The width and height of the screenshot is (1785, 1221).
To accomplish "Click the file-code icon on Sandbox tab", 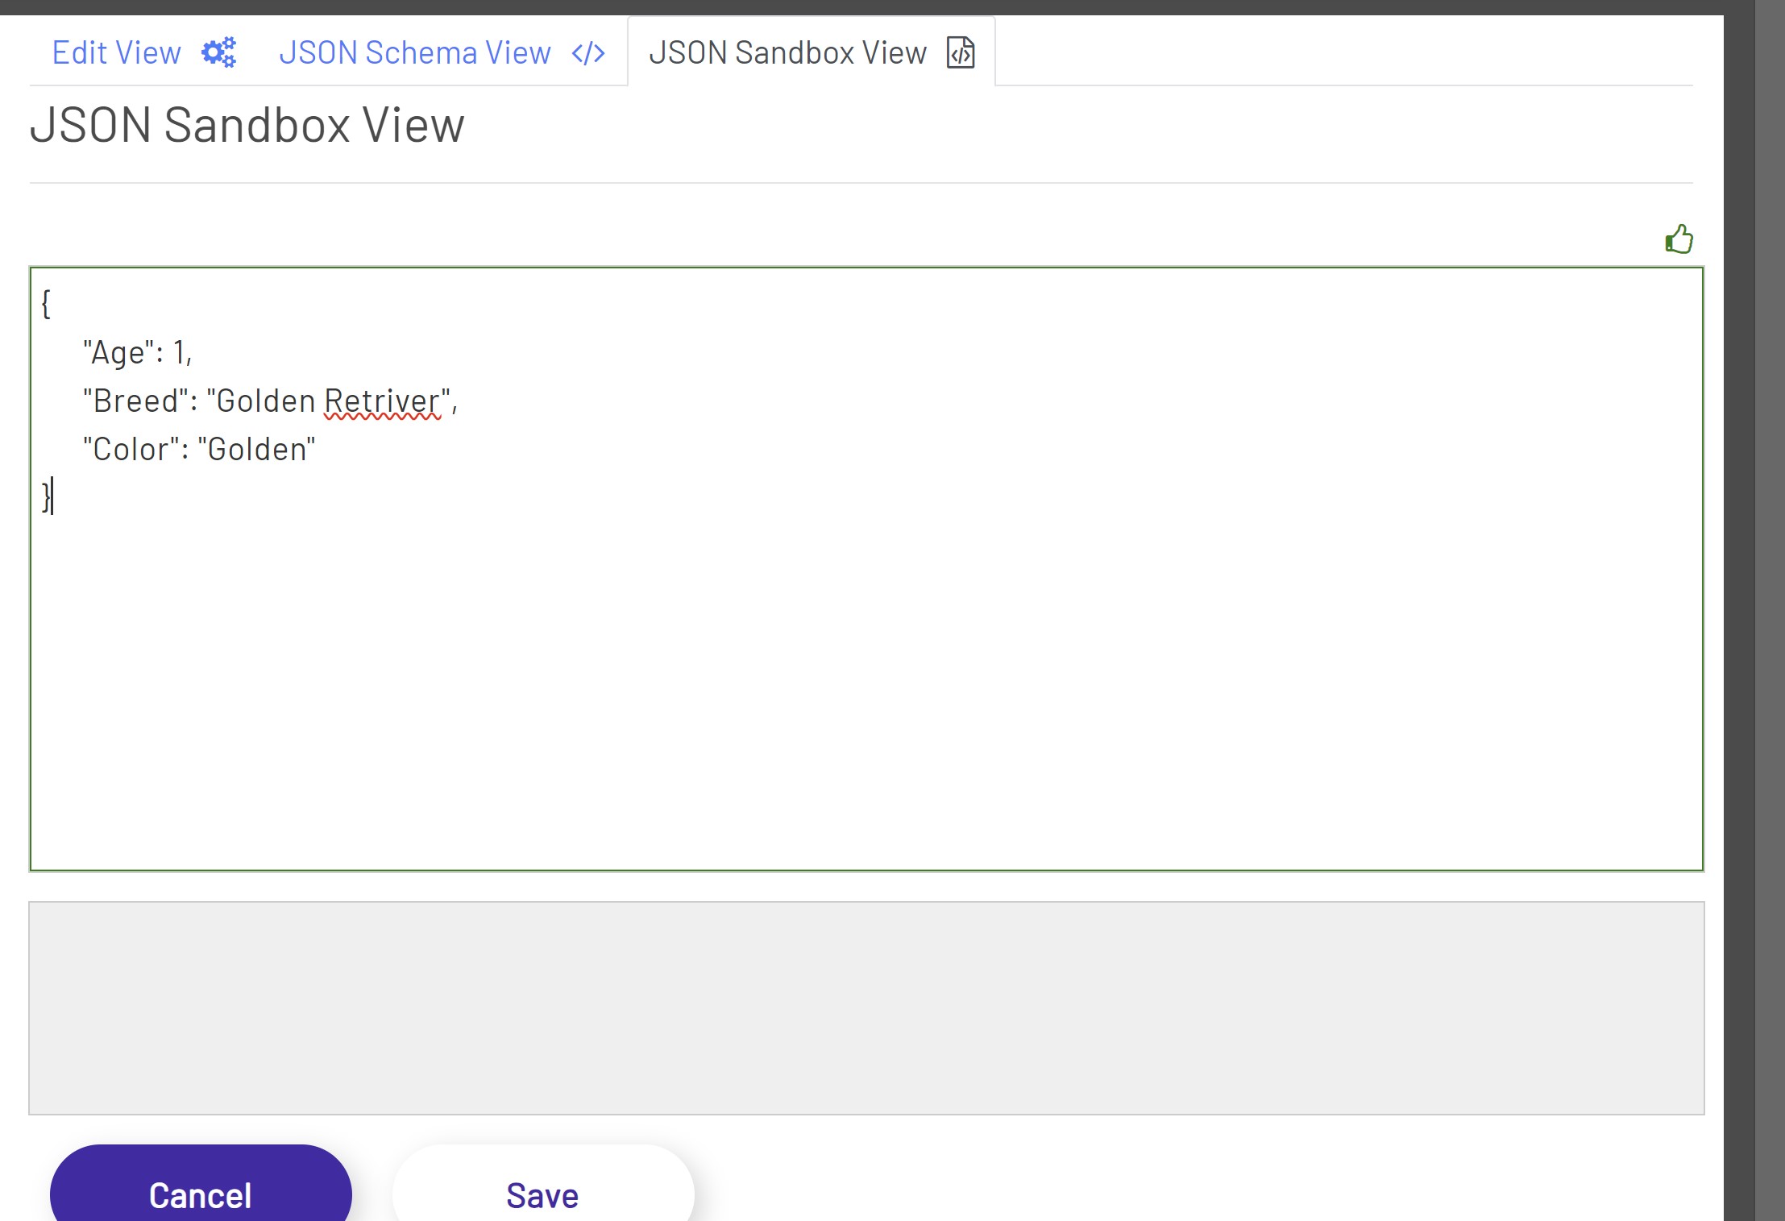I will tap(961, 53).
